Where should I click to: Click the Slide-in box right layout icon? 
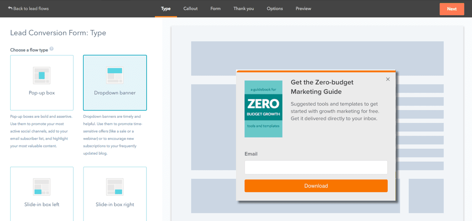pyautogui.click(x=115, y=187)
